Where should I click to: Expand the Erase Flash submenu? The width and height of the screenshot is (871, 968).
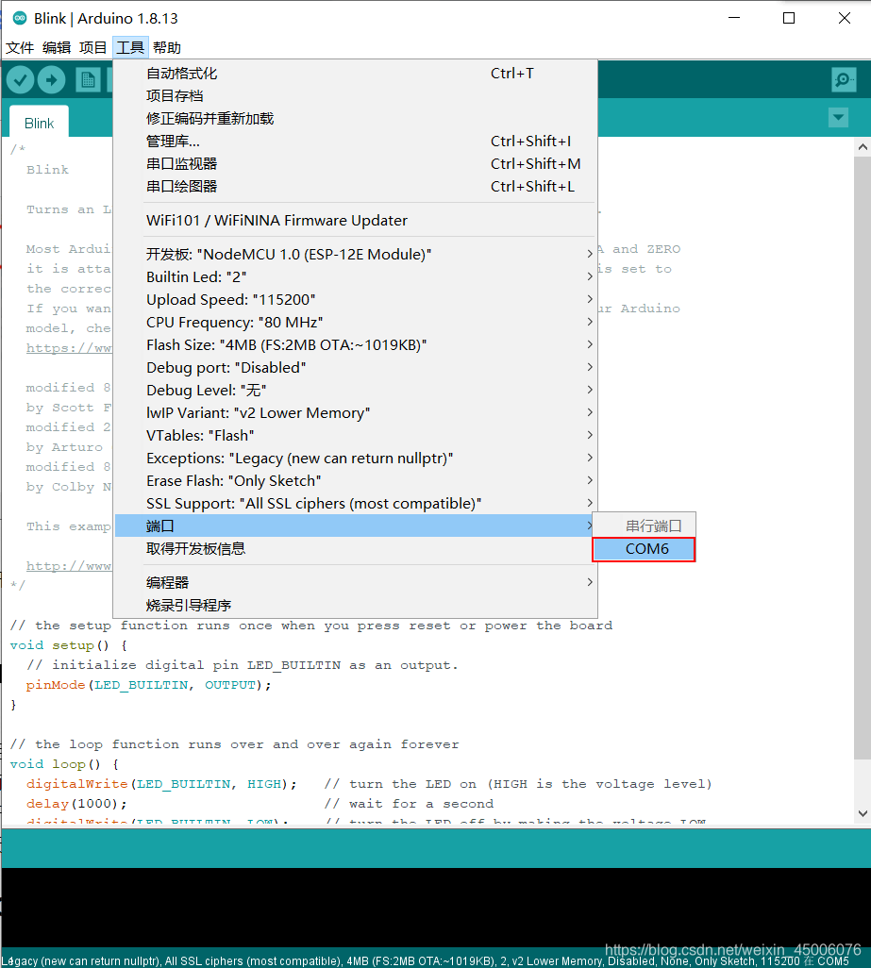pyautogui.click(x=355, y=480)
